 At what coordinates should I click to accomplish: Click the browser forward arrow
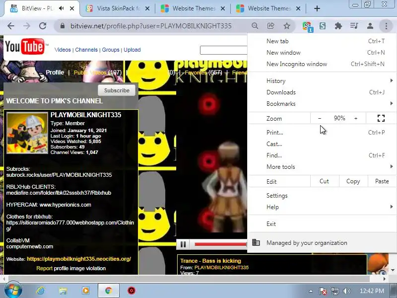(x=27, y=26)
